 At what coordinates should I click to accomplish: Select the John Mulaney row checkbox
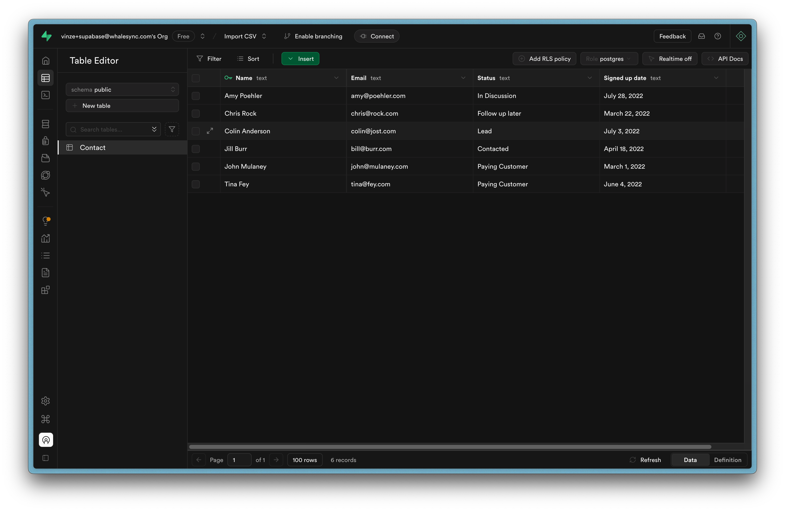point(196,167)
